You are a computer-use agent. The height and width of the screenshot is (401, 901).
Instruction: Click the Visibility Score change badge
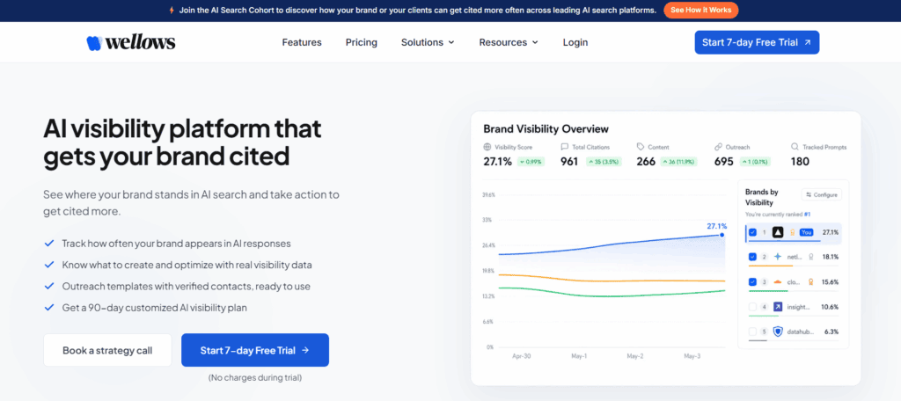pos(531,162)
